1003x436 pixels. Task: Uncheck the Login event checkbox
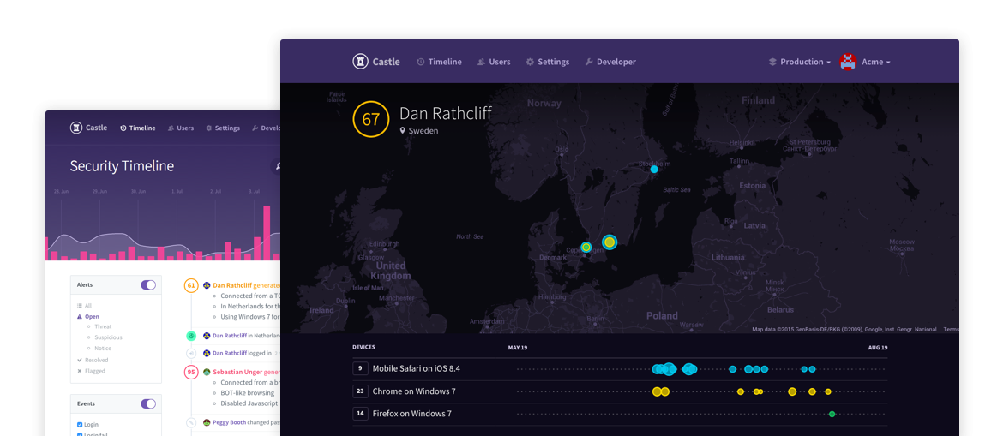(80, 425)
